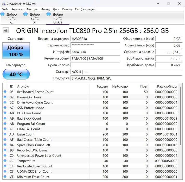Click the Добро 100 % health status button
The width and height of the screenshot is (185, 182).
click(16, 51)
